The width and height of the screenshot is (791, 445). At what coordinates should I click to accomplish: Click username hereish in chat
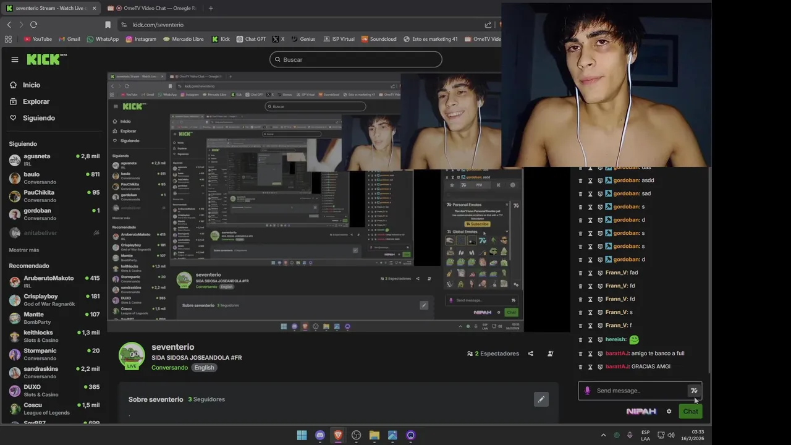(615, 339)
